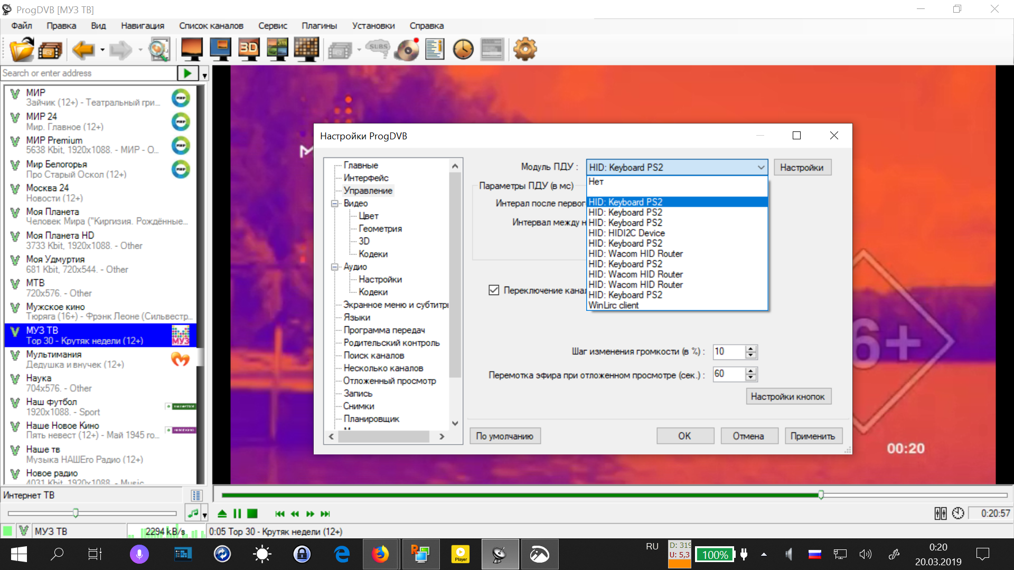The width and height of the screenshot is (1014, 570).
Task: Select the Москва 24 channel
Action: [100, 193]
